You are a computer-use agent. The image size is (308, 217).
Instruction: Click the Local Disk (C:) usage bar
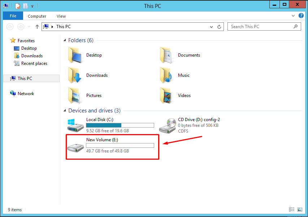pyautogui.click(x=120, y=125)
